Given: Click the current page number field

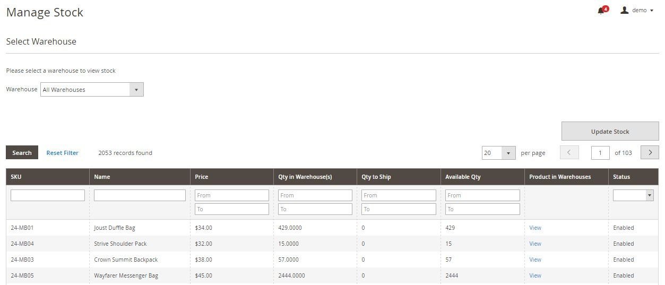Looking at the screenshot, I should pos(600,153).
